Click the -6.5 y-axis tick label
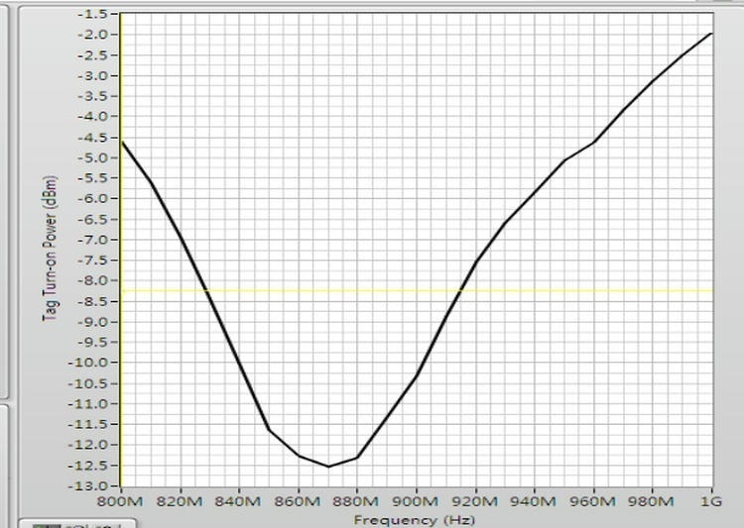Image resolution: width=744 pixels, height=528 pixels. click(93, 220)
